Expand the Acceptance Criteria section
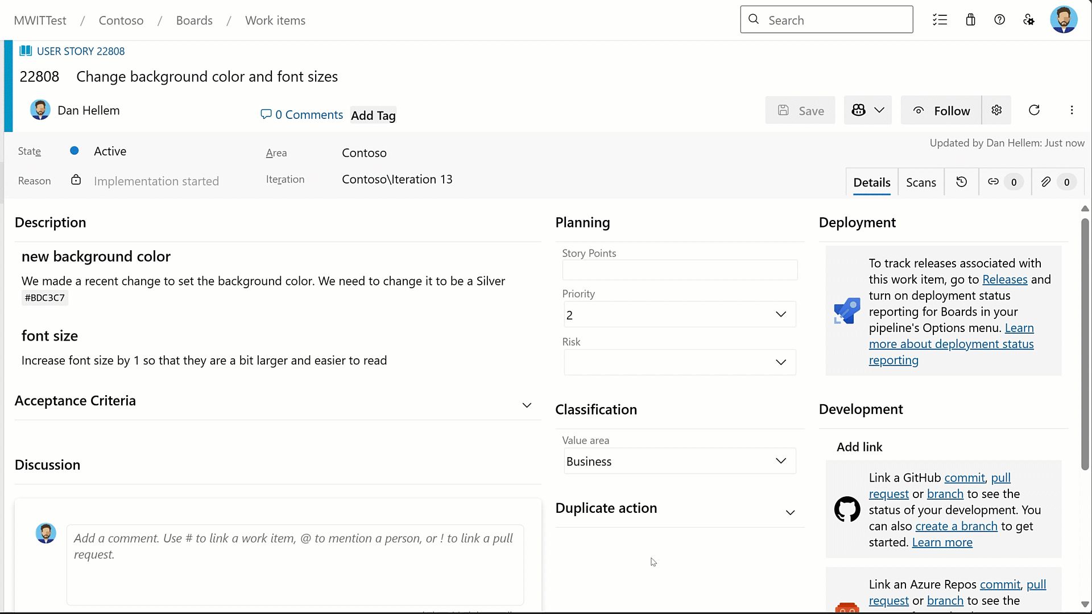 click(527, 405)
